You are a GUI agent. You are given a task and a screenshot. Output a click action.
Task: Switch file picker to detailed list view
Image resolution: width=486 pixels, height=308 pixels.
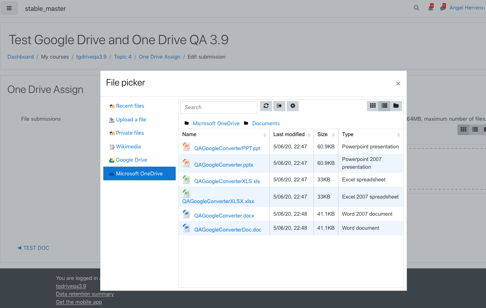[384, 106]
